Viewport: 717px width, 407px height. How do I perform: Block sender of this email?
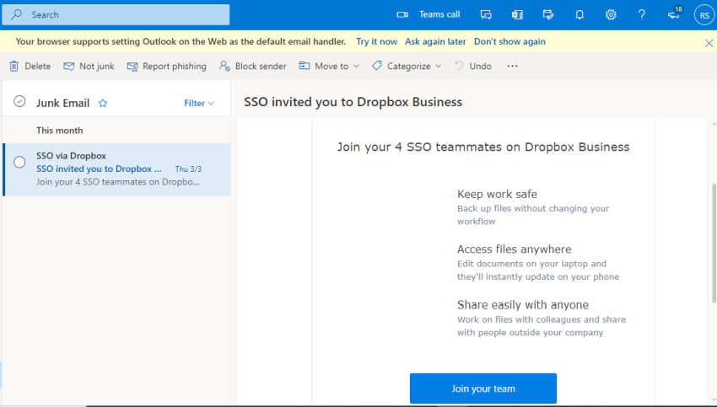(x=252, y=67)
